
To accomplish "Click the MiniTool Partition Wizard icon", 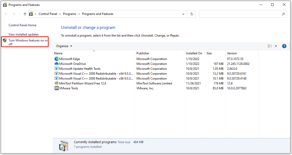I will [57, 83].
